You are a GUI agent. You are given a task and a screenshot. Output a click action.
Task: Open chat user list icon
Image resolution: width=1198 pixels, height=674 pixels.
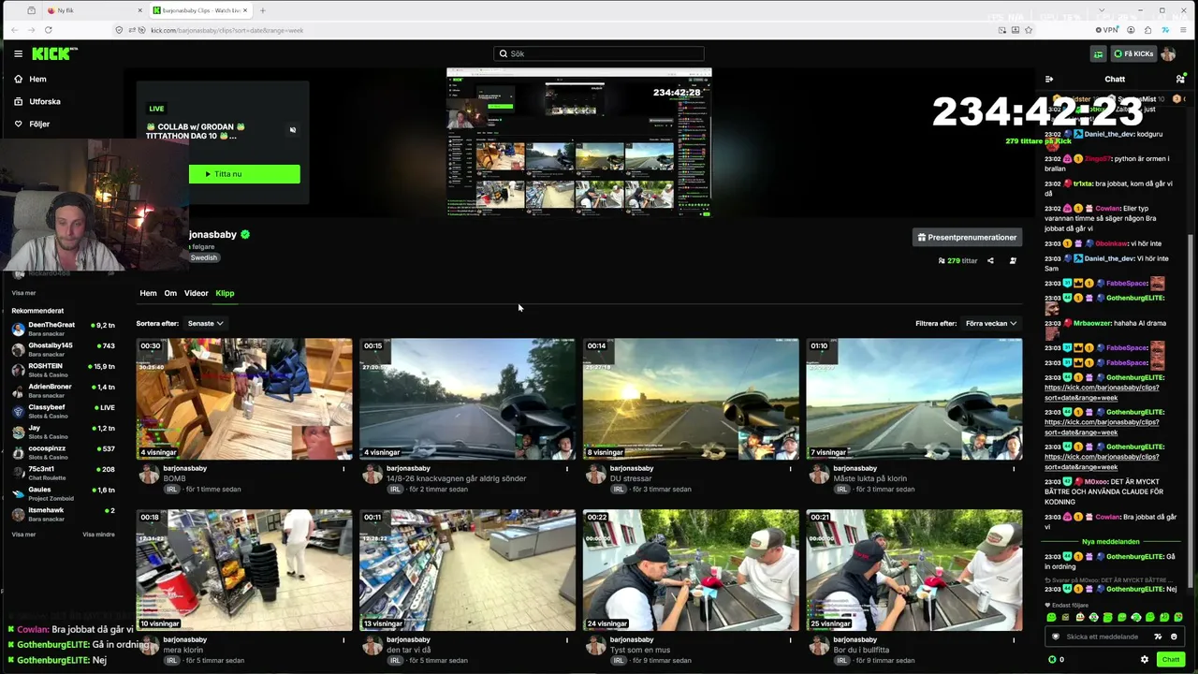click(x=1180, y=79)
